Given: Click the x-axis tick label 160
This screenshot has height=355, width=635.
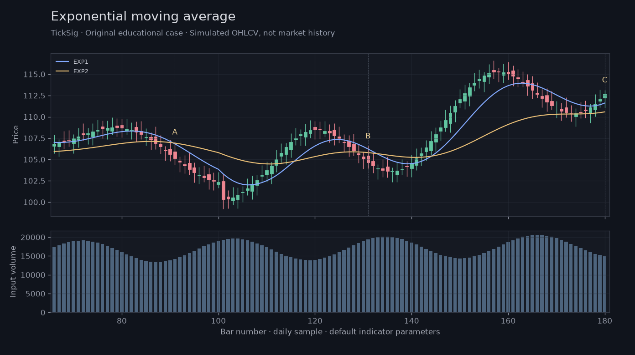Looking at the screenshot, I should 508,320.
